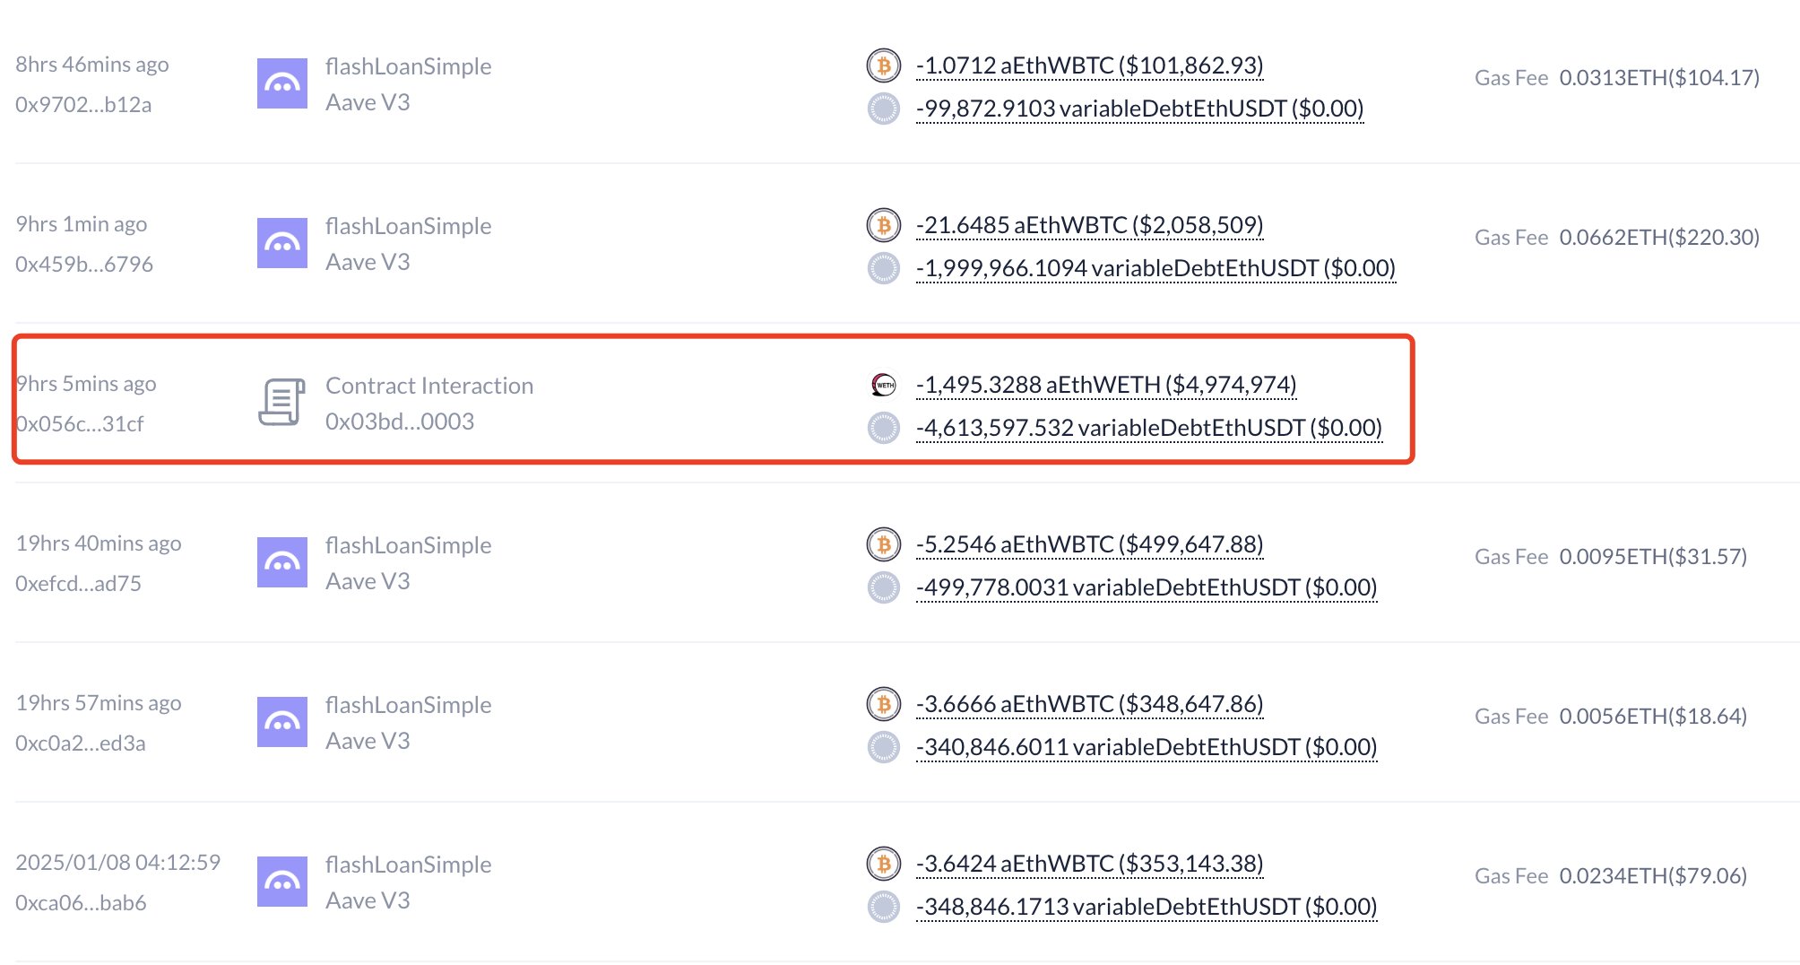Click the 2025/01/08 04:12:59 timestamp
1800x965 pixels.
117,863
